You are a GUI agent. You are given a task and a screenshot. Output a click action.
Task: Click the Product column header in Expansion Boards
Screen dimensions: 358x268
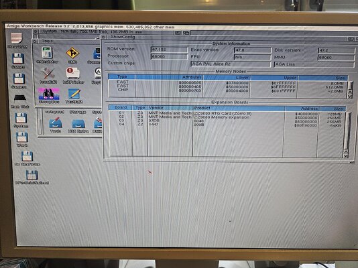pyautogui.click(x=239, y=108)
